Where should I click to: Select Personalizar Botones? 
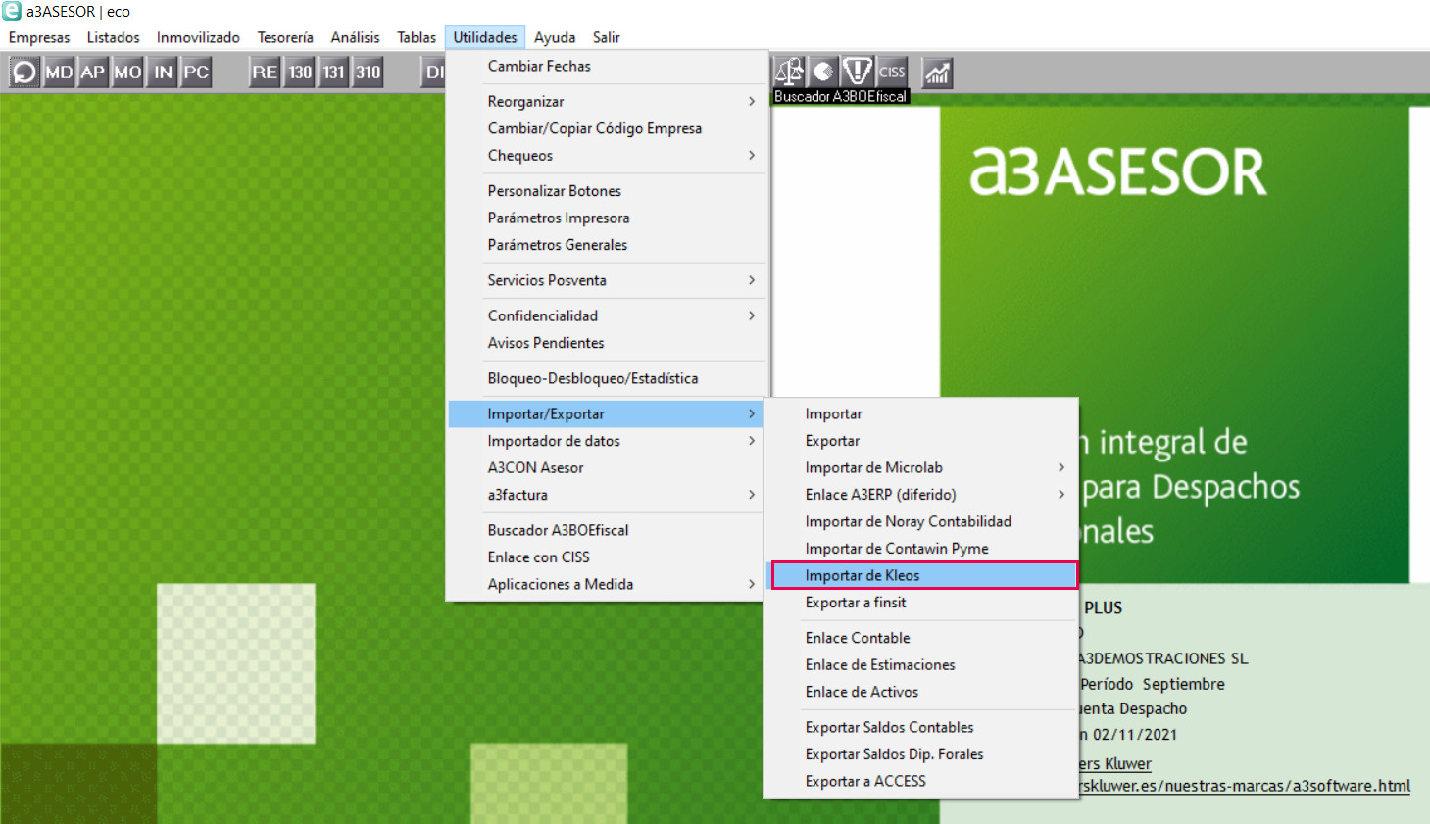tap(608, 191)
